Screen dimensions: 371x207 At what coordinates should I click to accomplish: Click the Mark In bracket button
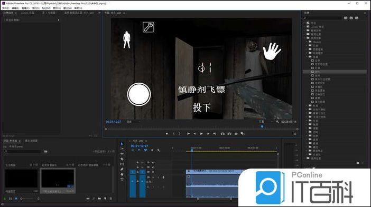[174, 134]
